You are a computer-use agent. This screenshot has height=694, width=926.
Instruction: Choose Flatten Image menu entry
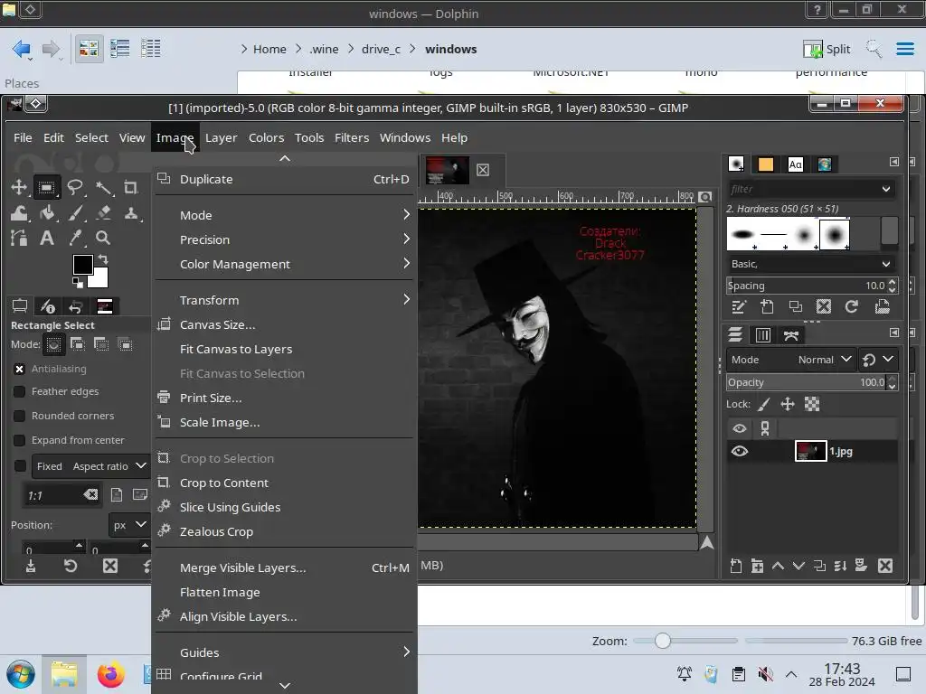click(x=284, y=592)
